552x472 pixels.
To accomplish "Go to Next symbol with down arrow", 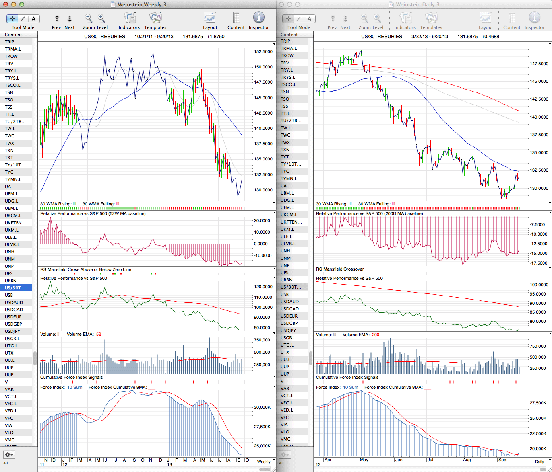I will point(70,18).
